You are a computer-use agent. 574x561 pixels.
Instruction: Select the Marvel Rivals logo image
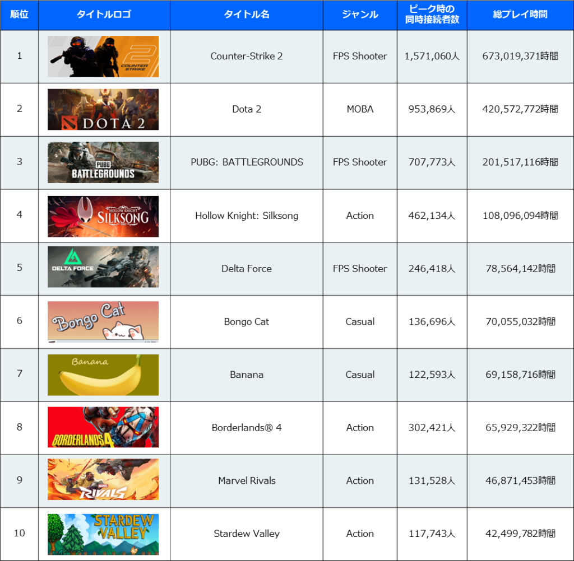(x=103, y=480)
